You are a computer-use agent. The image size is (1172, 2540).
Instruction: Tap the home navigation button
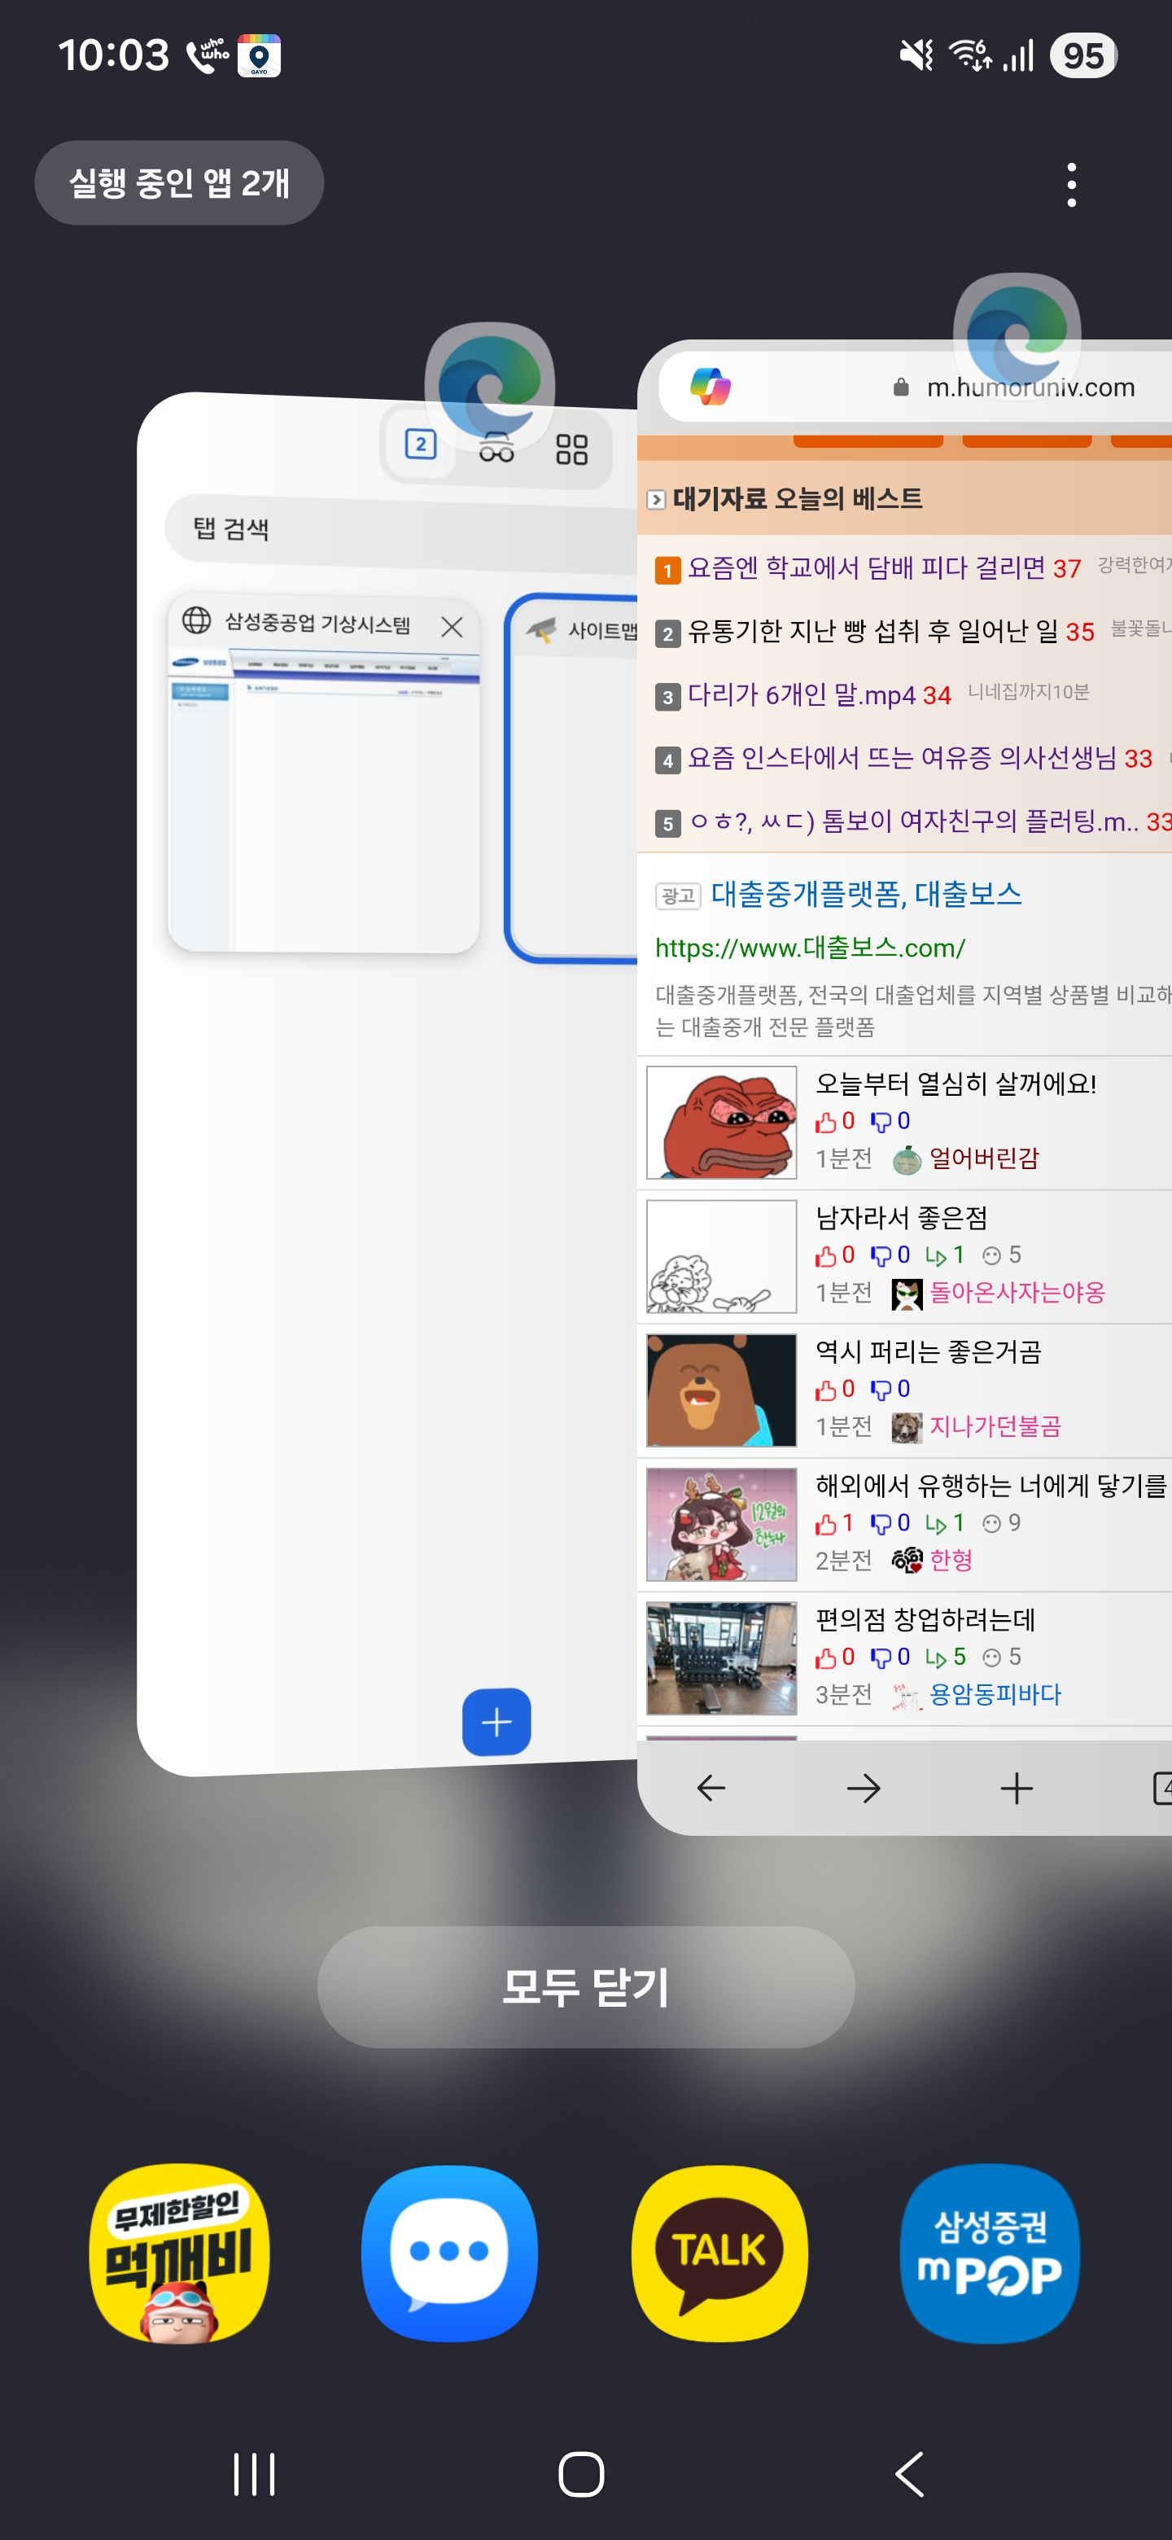[582, 2474]
